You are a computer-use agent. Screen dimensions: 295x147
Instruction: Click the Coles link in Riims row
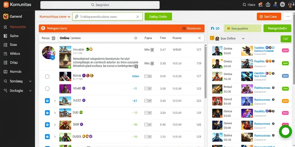pyautogui.click(x=136, y=76)
